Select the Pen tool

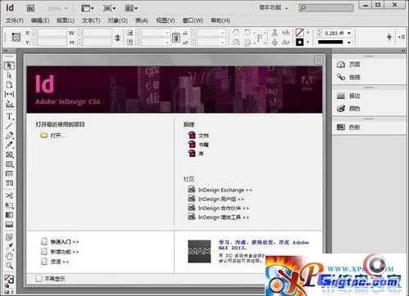(9, 136)
